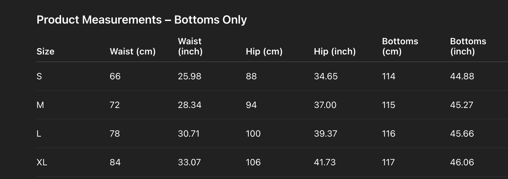Click bottoms length 114 cm cell
508x179 pixels.
(388, 76)
